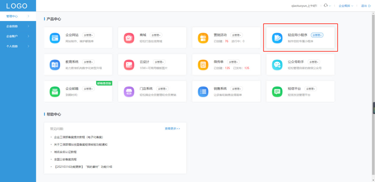The height and width of the screenshot is (182, 375).
Task: Click 去管理 button for 商城
Action: (156, 35)
